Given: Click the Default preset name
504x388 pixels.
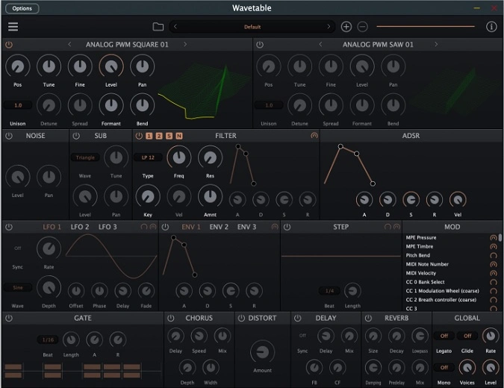Looking at the screenshot, I should (x=252, y=27).
